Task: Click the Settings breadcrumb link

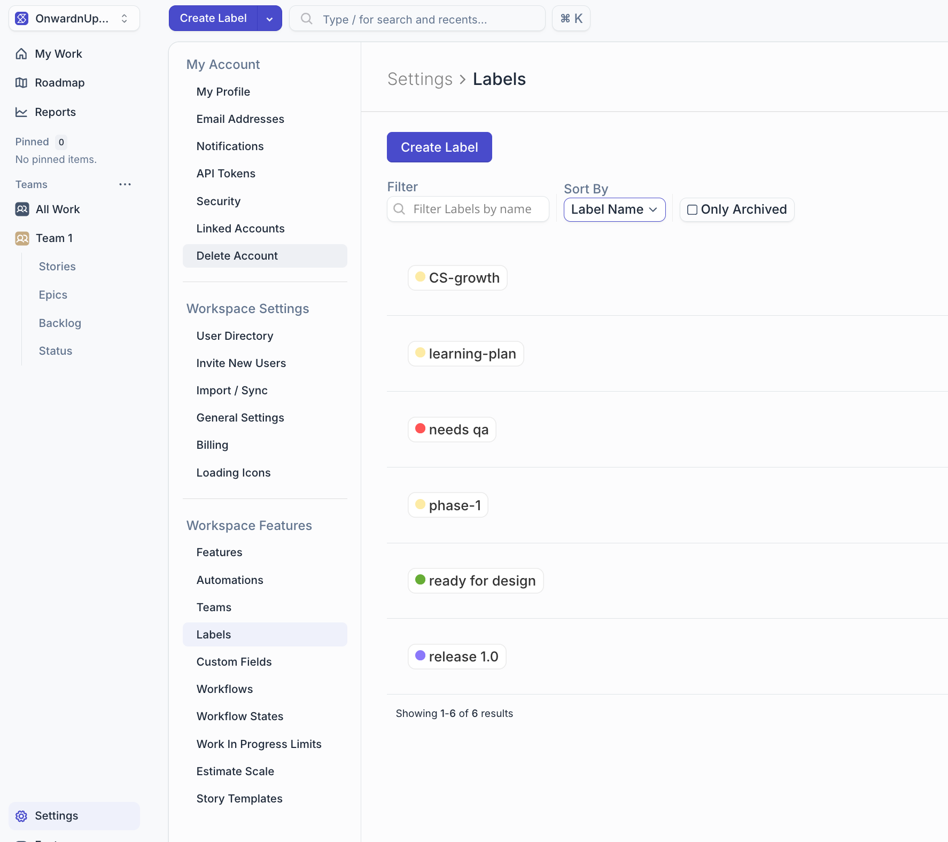Action: point(419,79)
